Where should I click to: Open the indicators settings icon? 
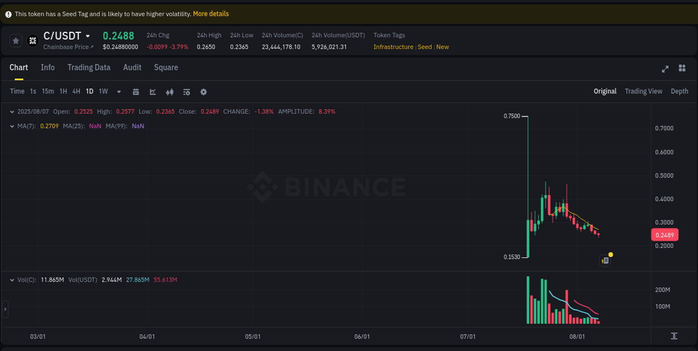pos(187,91)
